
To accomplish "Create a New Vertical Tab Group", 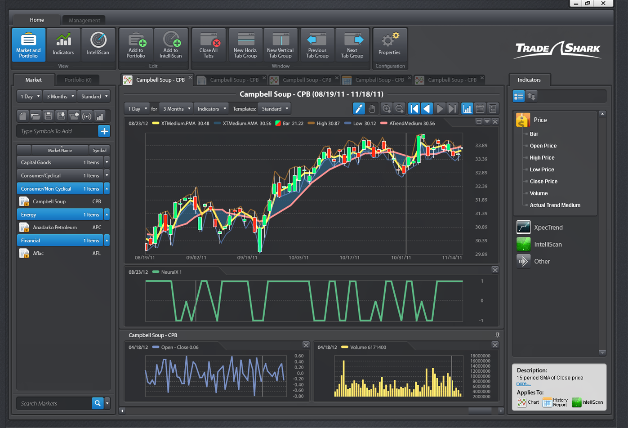I will coord(281,45).
